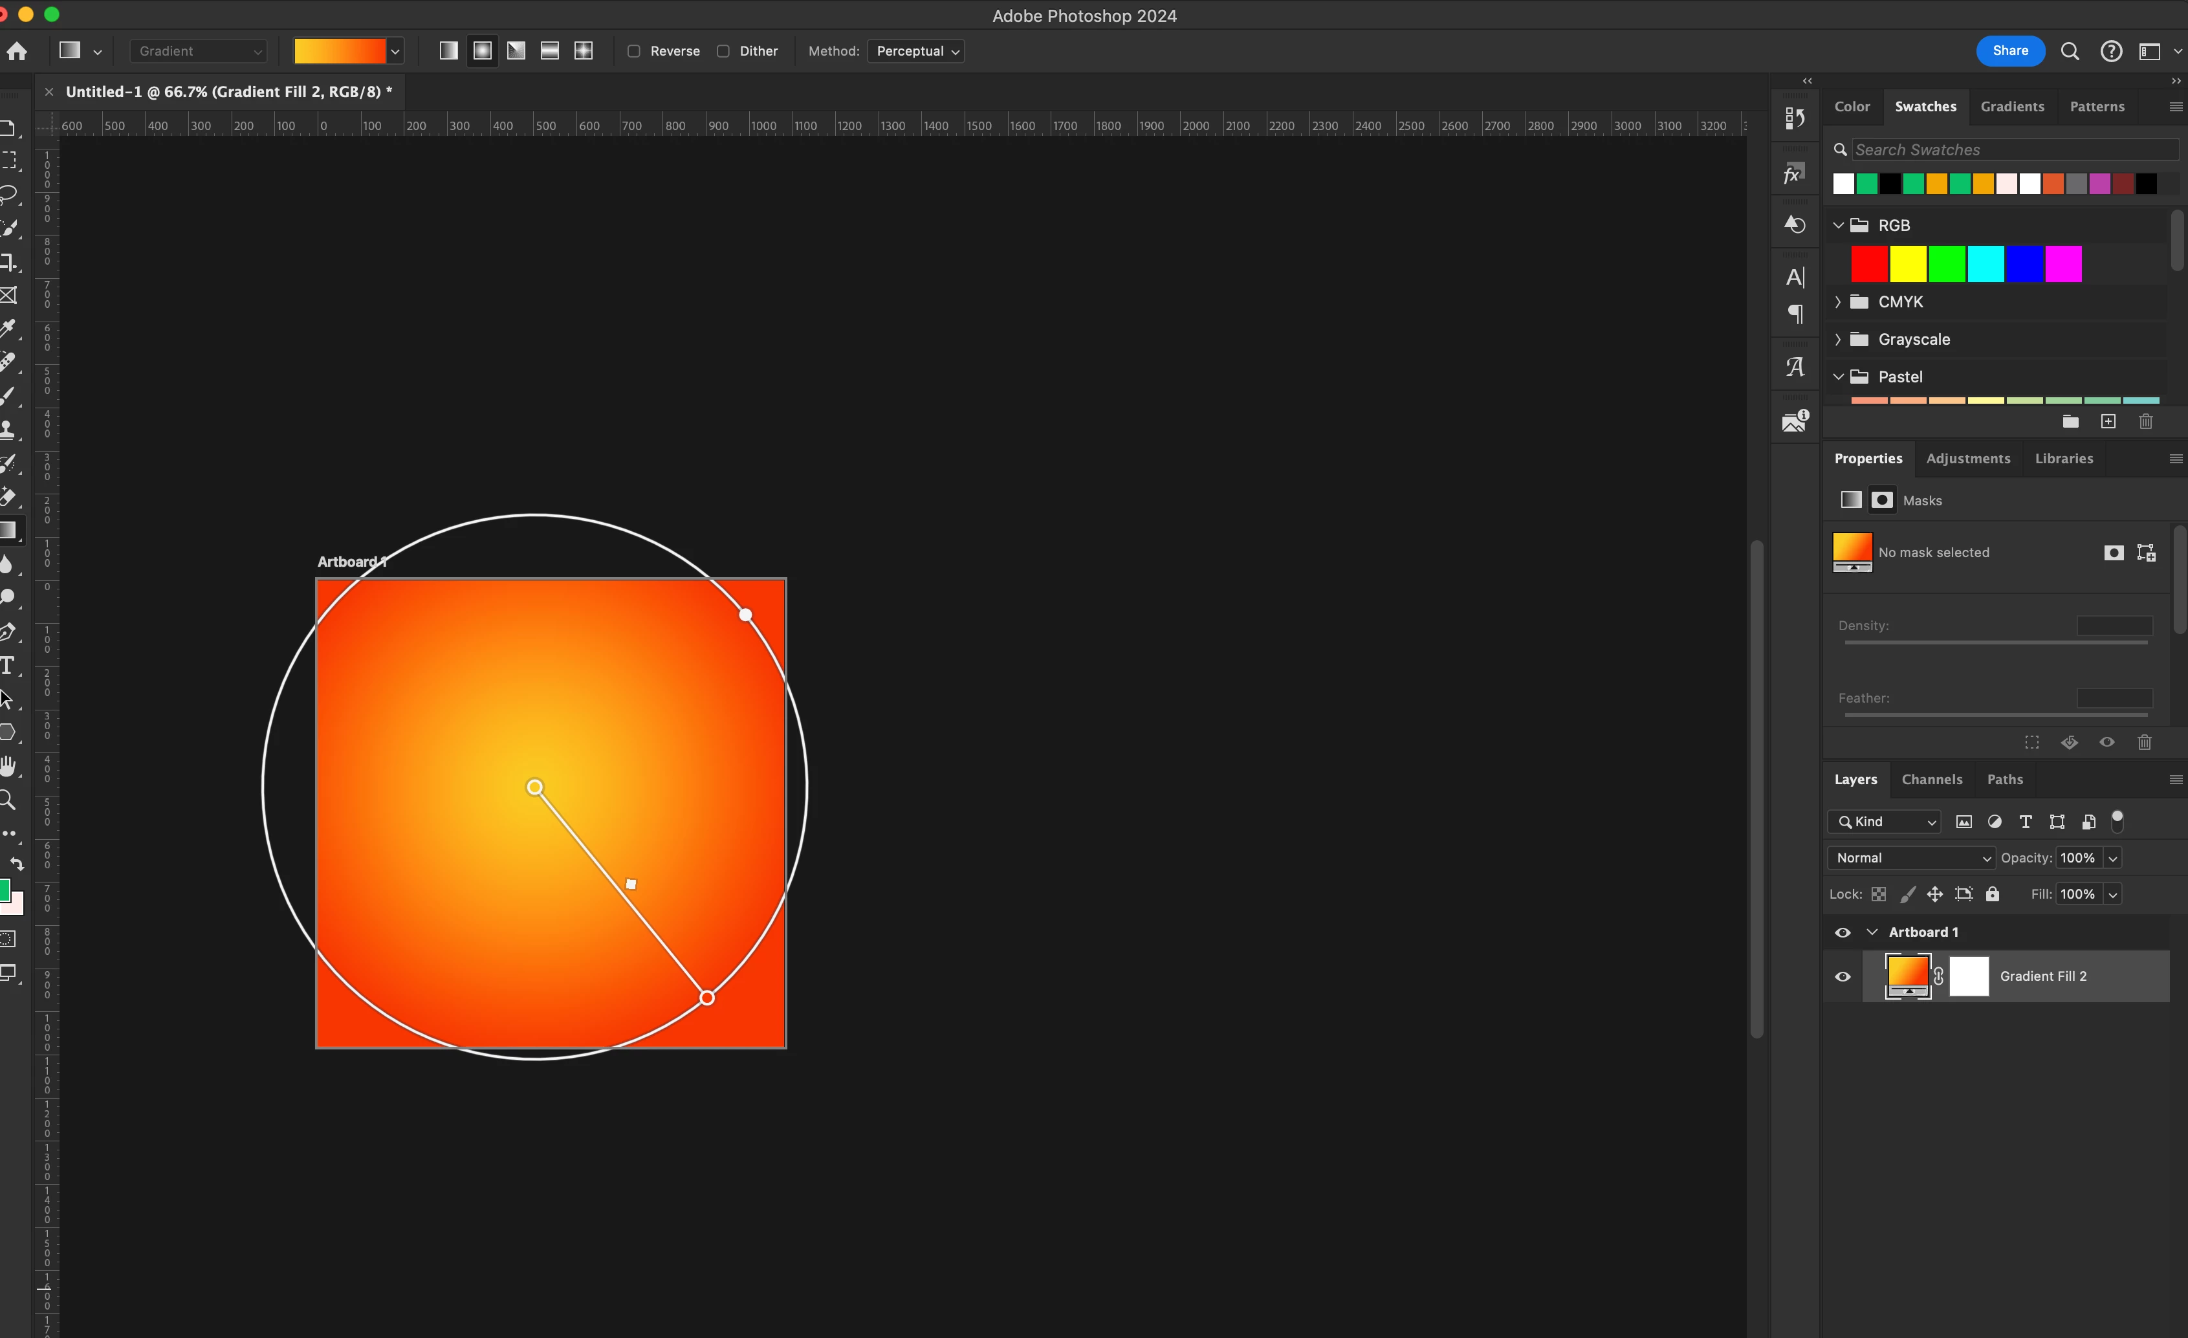Expand the CMYK swatch group
This screenshot has height=1338, width=2188.
(x=1838, y=302)
